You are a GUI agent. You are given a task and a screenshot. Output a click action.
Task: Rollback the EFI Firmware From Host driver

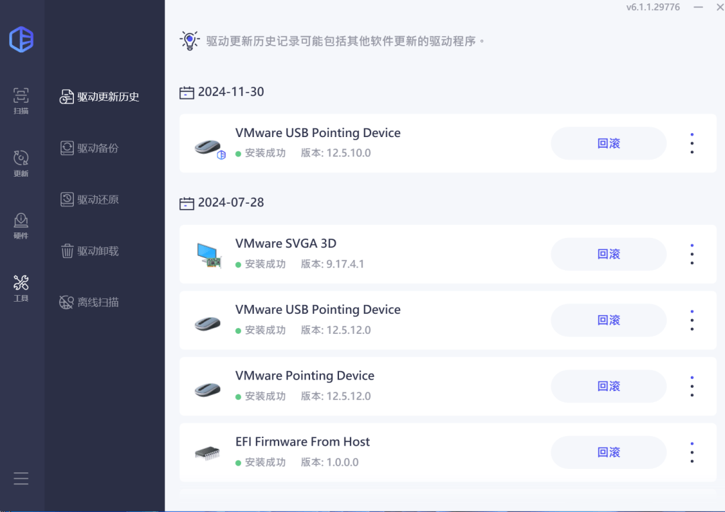(x=608, y=452)
